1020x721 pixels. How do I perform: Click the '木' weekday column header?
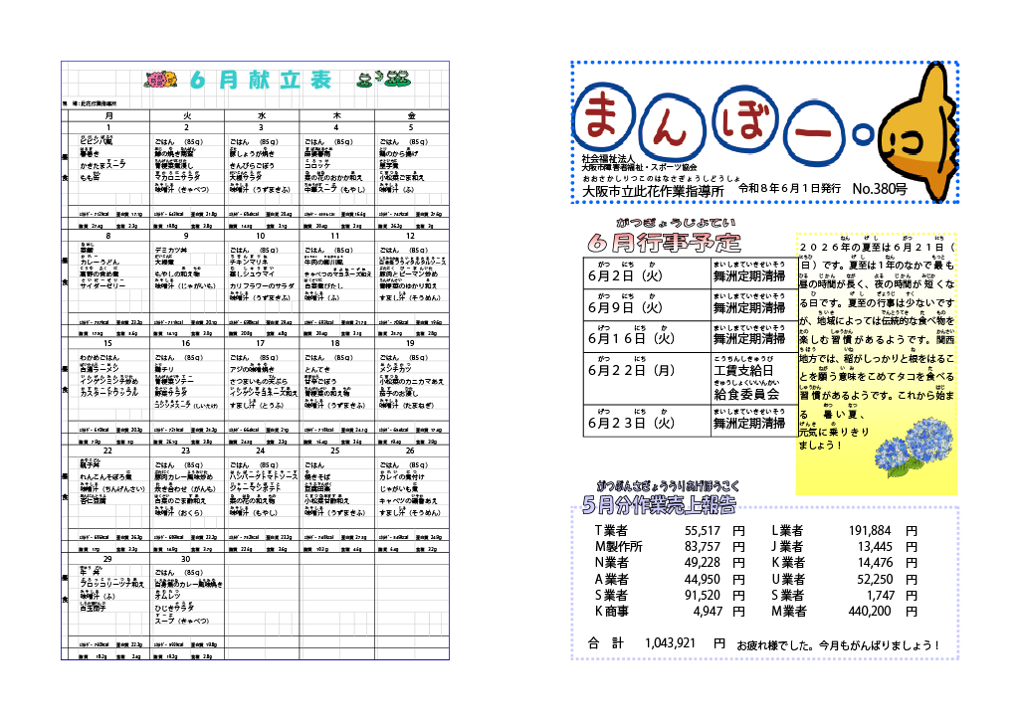[x=336, y=115]
